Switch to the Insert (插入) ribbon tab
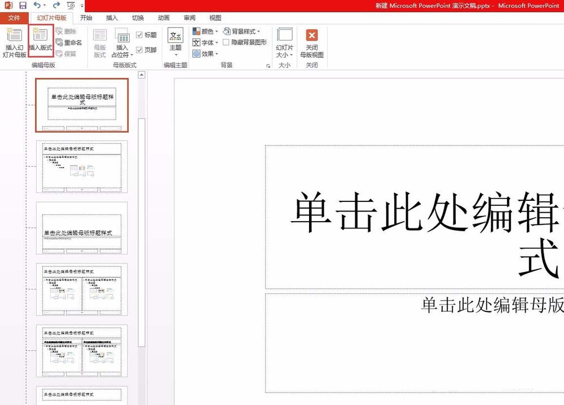 [x=112, y=18]
